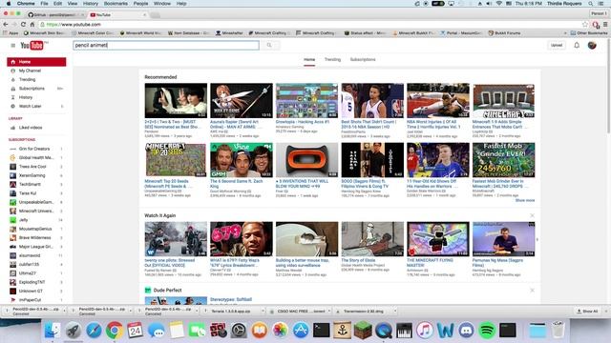Open the 679 lyrics breakdown thumbnail
Viewport: 611px width, 343px height.
pos(242,239)
